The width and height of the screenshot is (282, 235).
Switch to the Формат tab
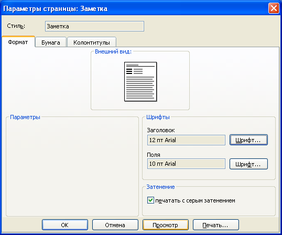18,42
